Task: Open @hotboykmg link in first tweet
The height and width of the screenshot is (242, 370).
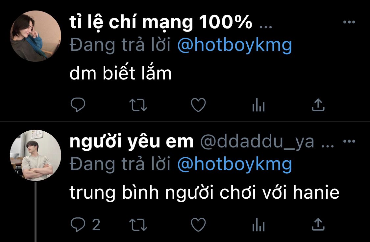Action: (235, 45)
